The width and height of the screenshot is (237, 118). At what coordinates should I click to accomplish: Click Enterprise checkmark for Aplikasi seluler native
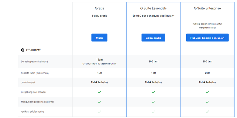point(207,112)
